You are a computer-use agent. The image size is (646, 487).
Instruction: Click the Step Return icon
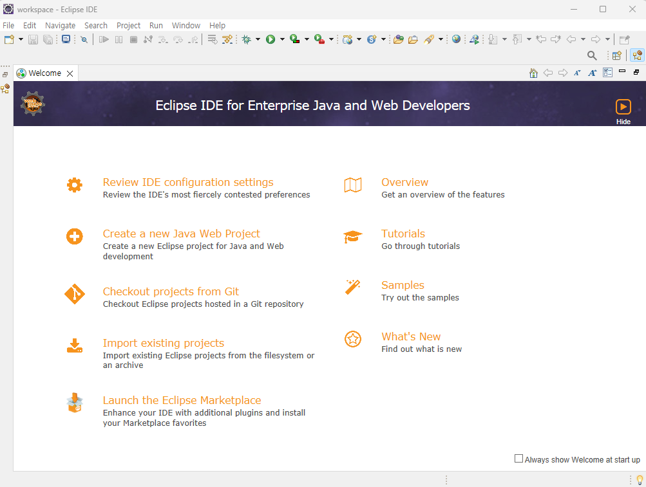[x=193, y=39]
